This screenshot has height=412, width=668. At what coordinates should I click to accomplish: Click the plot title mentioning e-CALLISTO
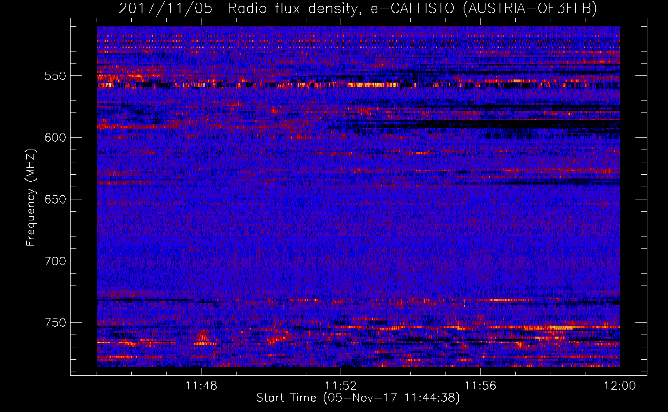[358, 8]
